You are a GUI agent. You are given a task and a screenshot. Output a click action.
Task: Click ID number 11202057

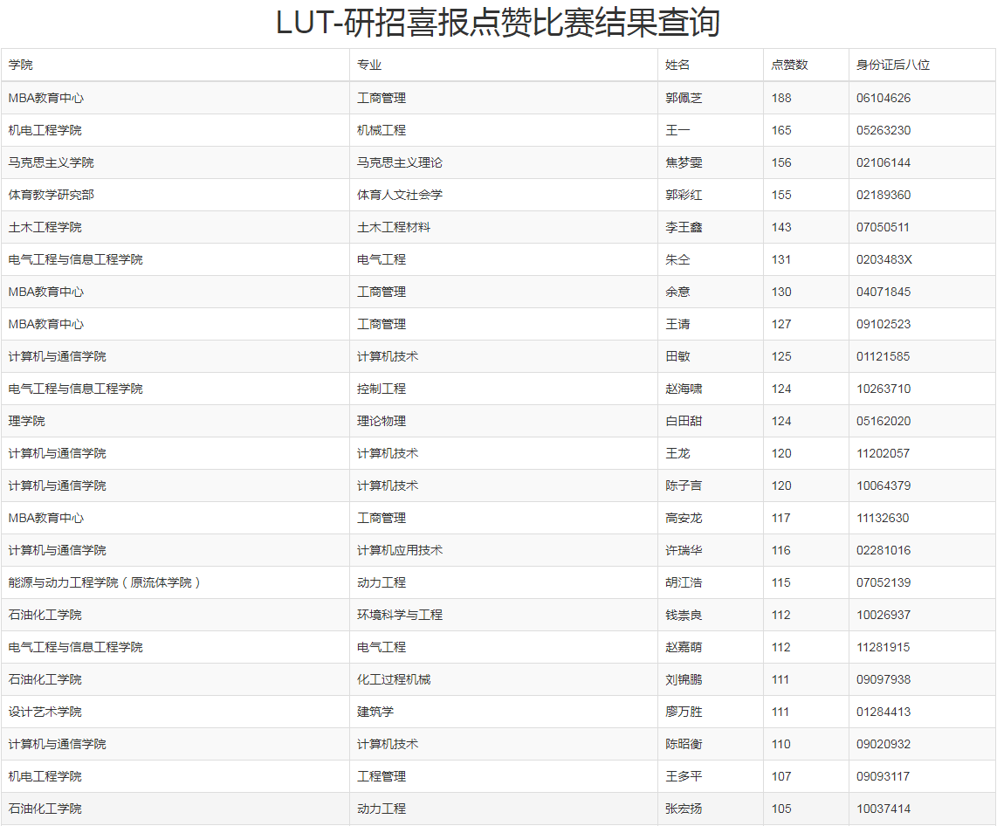pos(884,455)
